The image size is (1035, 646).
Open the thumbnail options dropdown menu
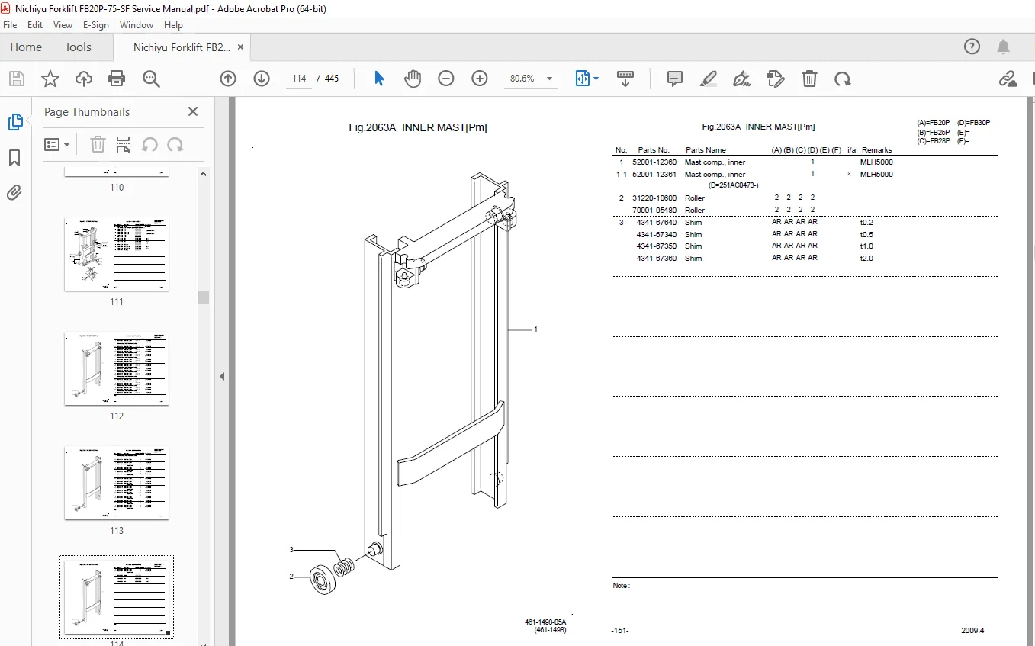(x=57, y=144)
